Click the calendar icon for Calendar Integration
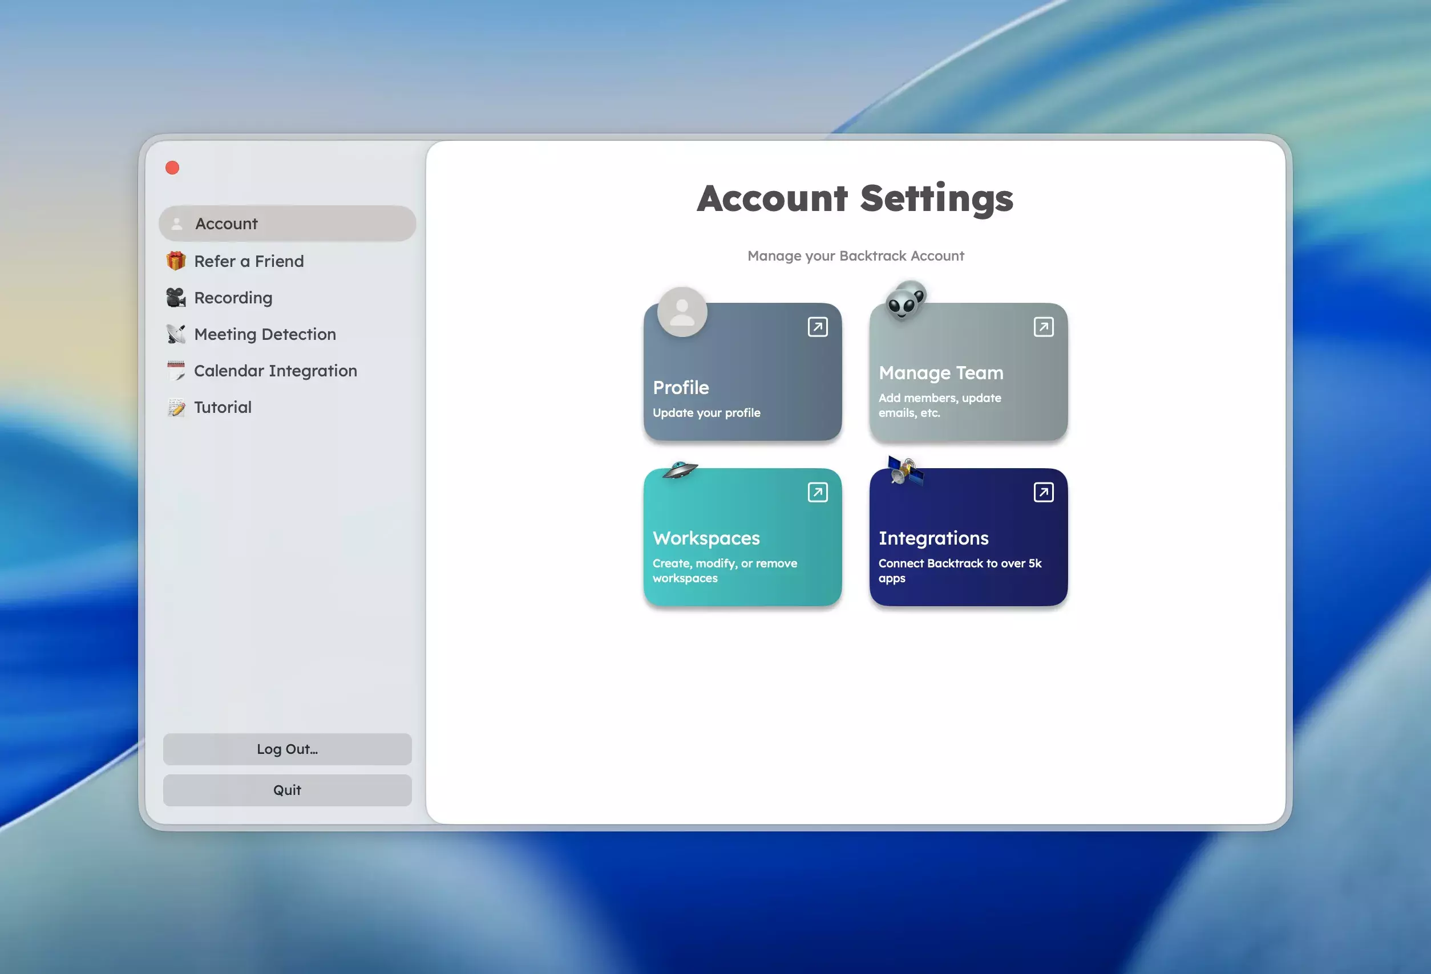Viewport: 1431px width, 974px height. tap(176, 371)
